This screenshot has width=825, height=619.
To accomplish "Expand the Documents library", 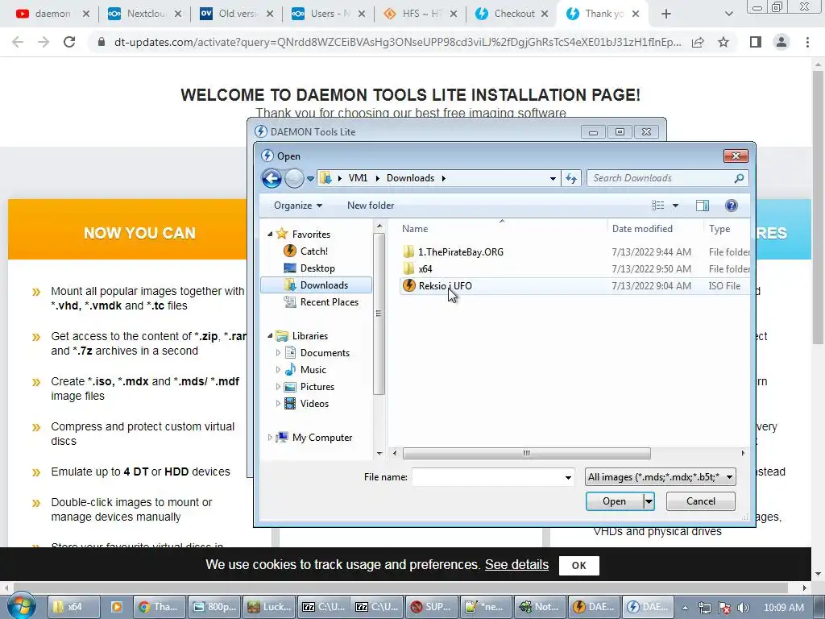I will click(278, 353).
